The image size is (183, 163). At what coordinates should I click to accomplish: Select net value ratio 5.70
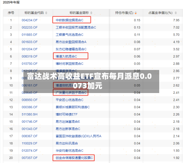(176, 35)
